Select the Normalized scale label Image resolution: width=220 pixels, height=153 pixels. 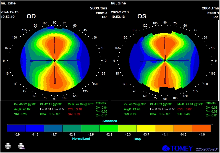pos(81,138)
